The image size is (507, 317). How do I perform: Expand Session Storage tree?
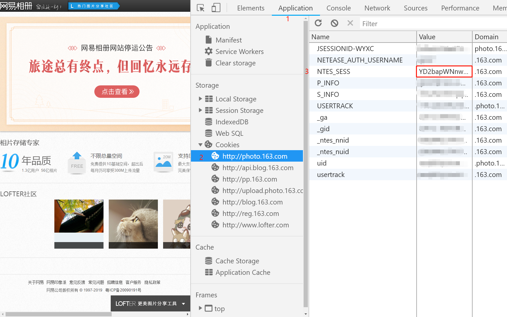click(x=200, y=110)
